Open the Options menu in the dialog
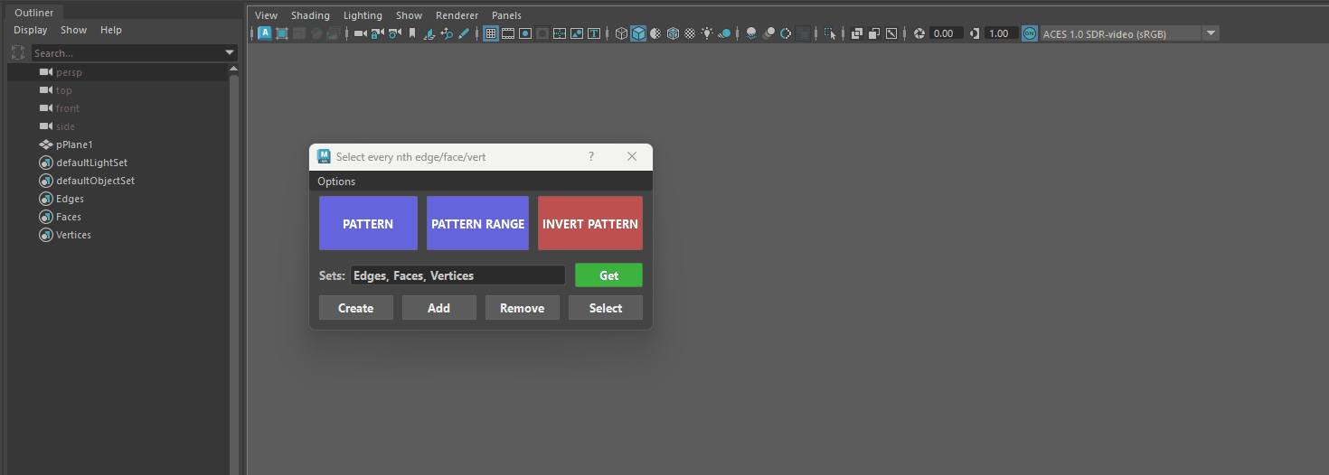Screen dimensions: 1329x475 336,182
